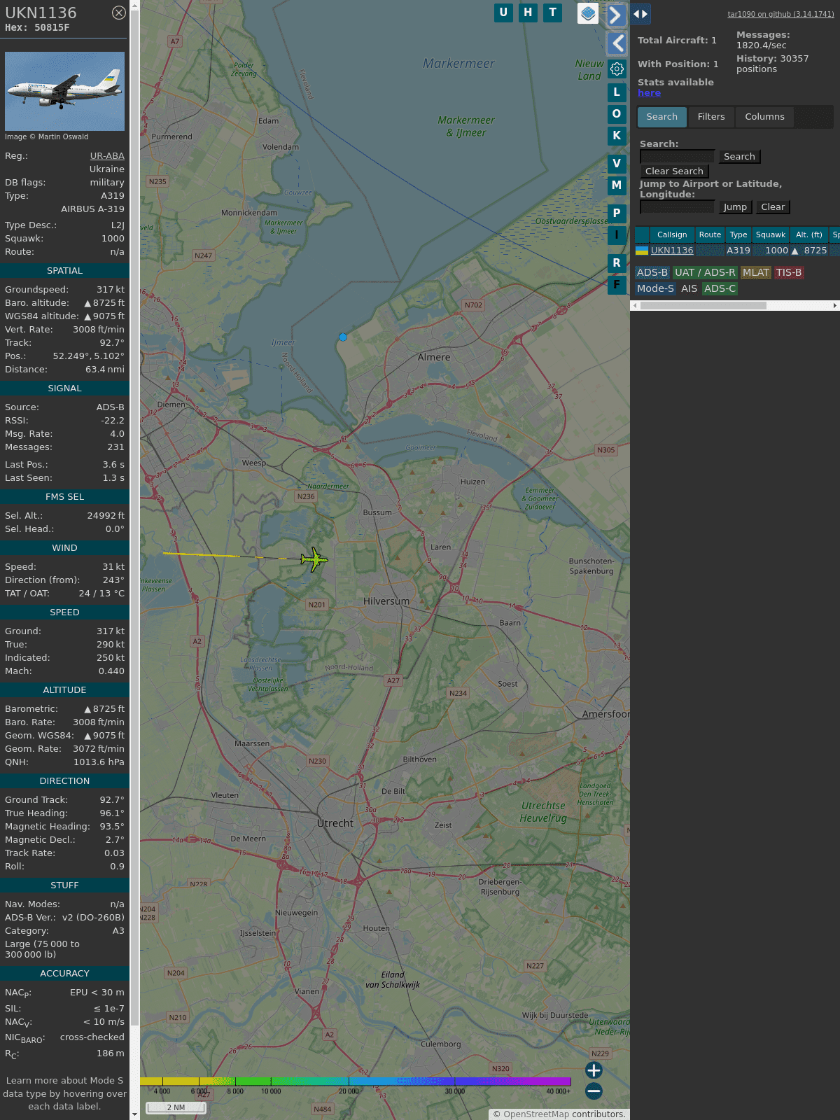Viewport: 840px width, 1120px height.
Task: Toggle the K map button
Action: [617, 135]
